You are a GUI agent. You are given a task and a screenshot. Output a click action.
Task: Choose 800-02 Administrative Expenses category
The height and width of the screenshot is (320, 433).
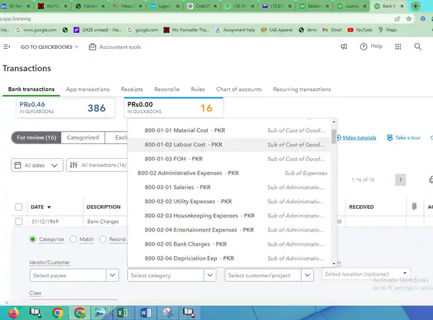click(x=229, y=173)
